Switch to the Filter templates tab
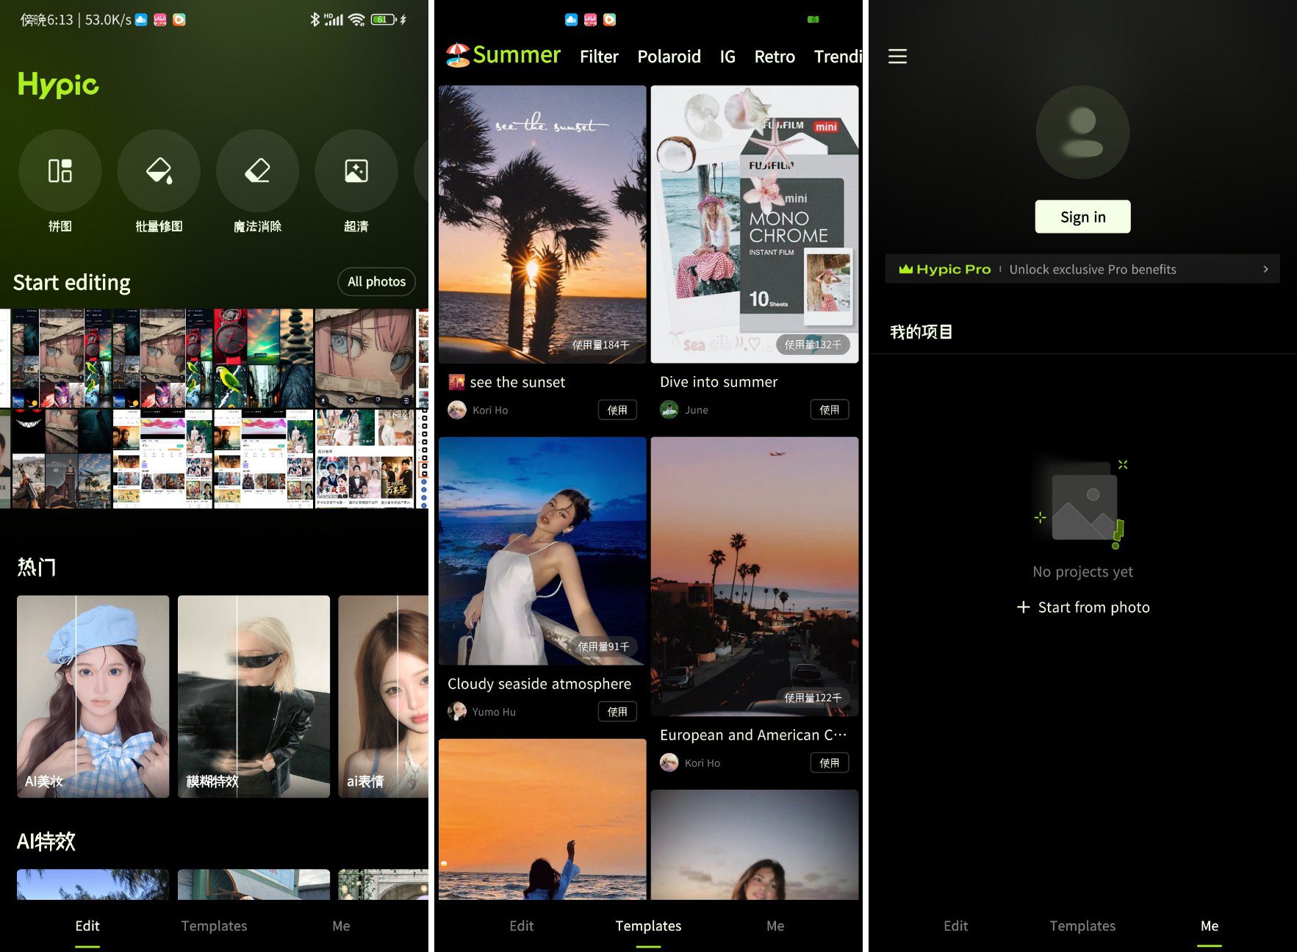This screenshot has height=952, width=1297. coord(599,57)
